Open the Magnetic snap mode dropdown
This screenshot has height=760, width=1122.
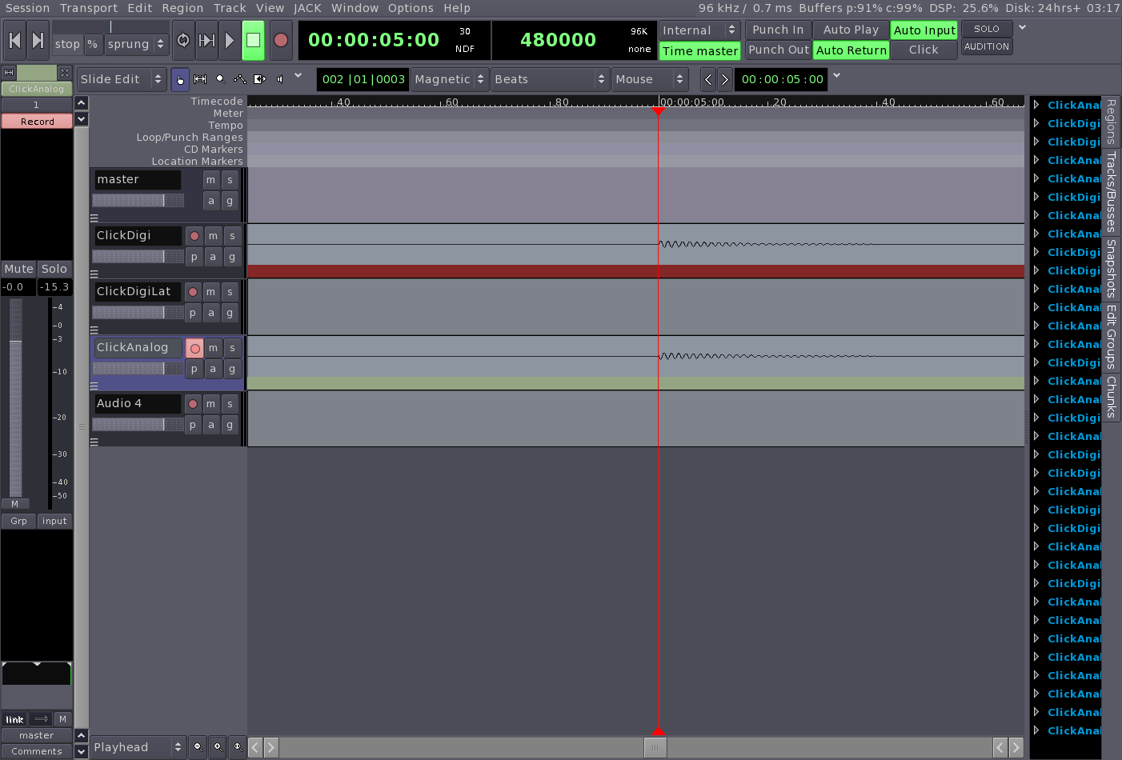[x=449, y=79]
